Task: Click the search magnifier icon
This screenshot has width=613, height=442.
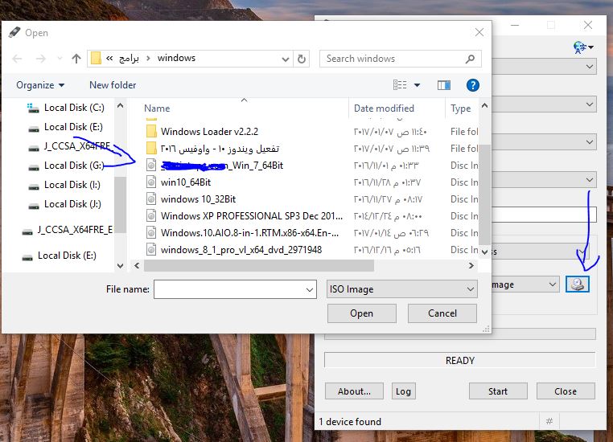Action: pos(470,59)
